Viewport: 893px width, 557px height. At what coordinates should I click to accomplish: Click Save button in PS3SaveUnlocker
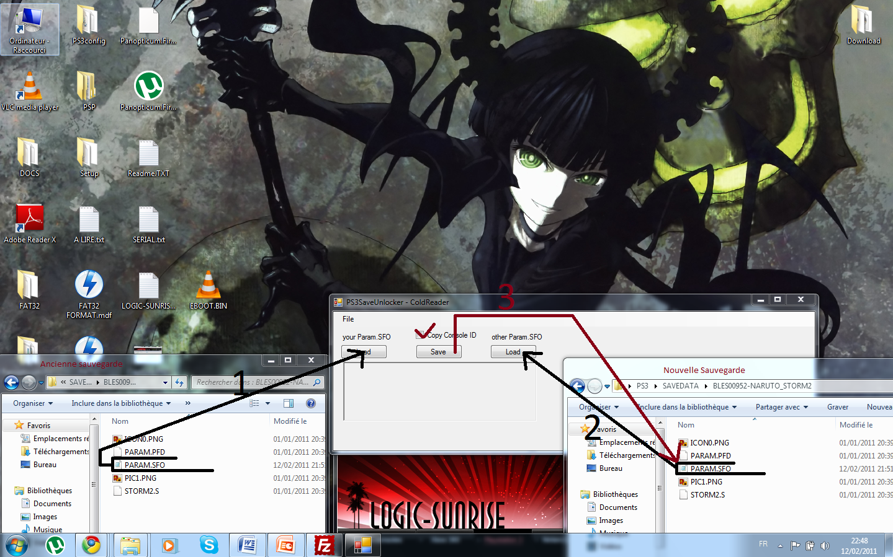point(438,352)
